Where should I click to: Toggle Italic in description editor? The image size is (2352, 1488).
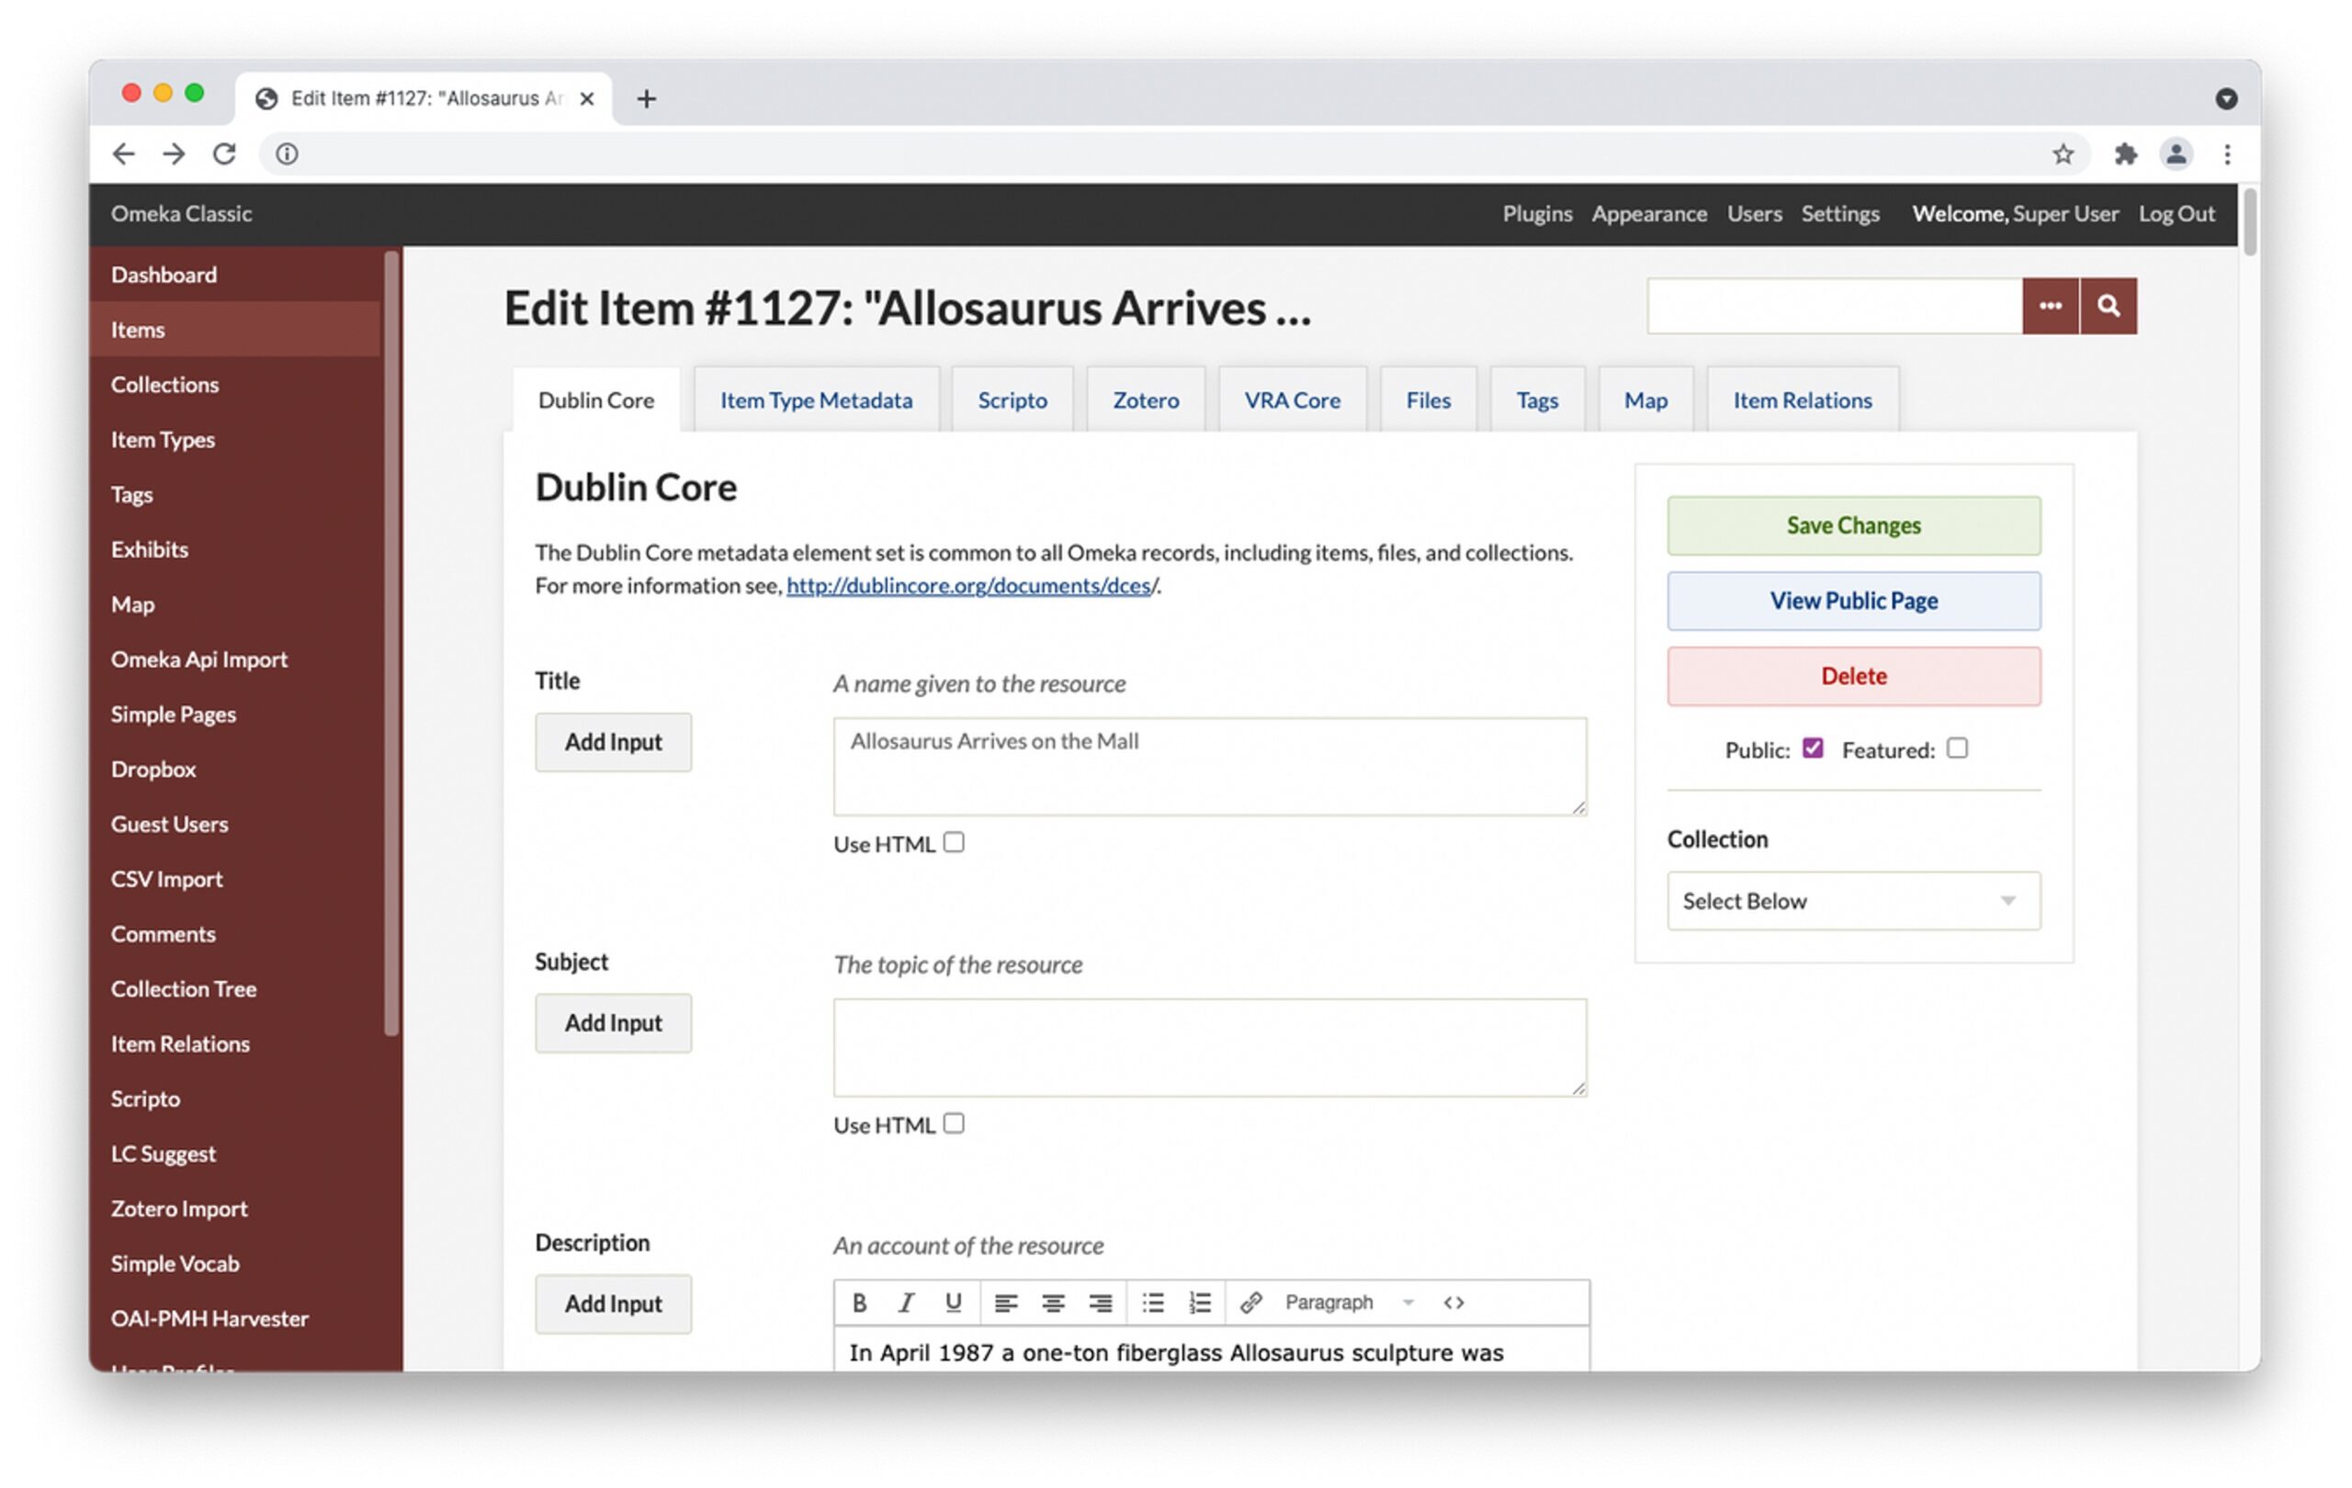pos(906,1302)
